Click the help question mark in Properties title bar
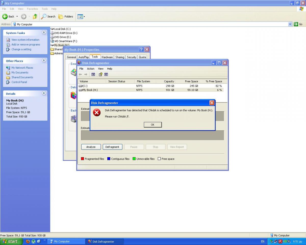The image size is (306, 245). 141,50
